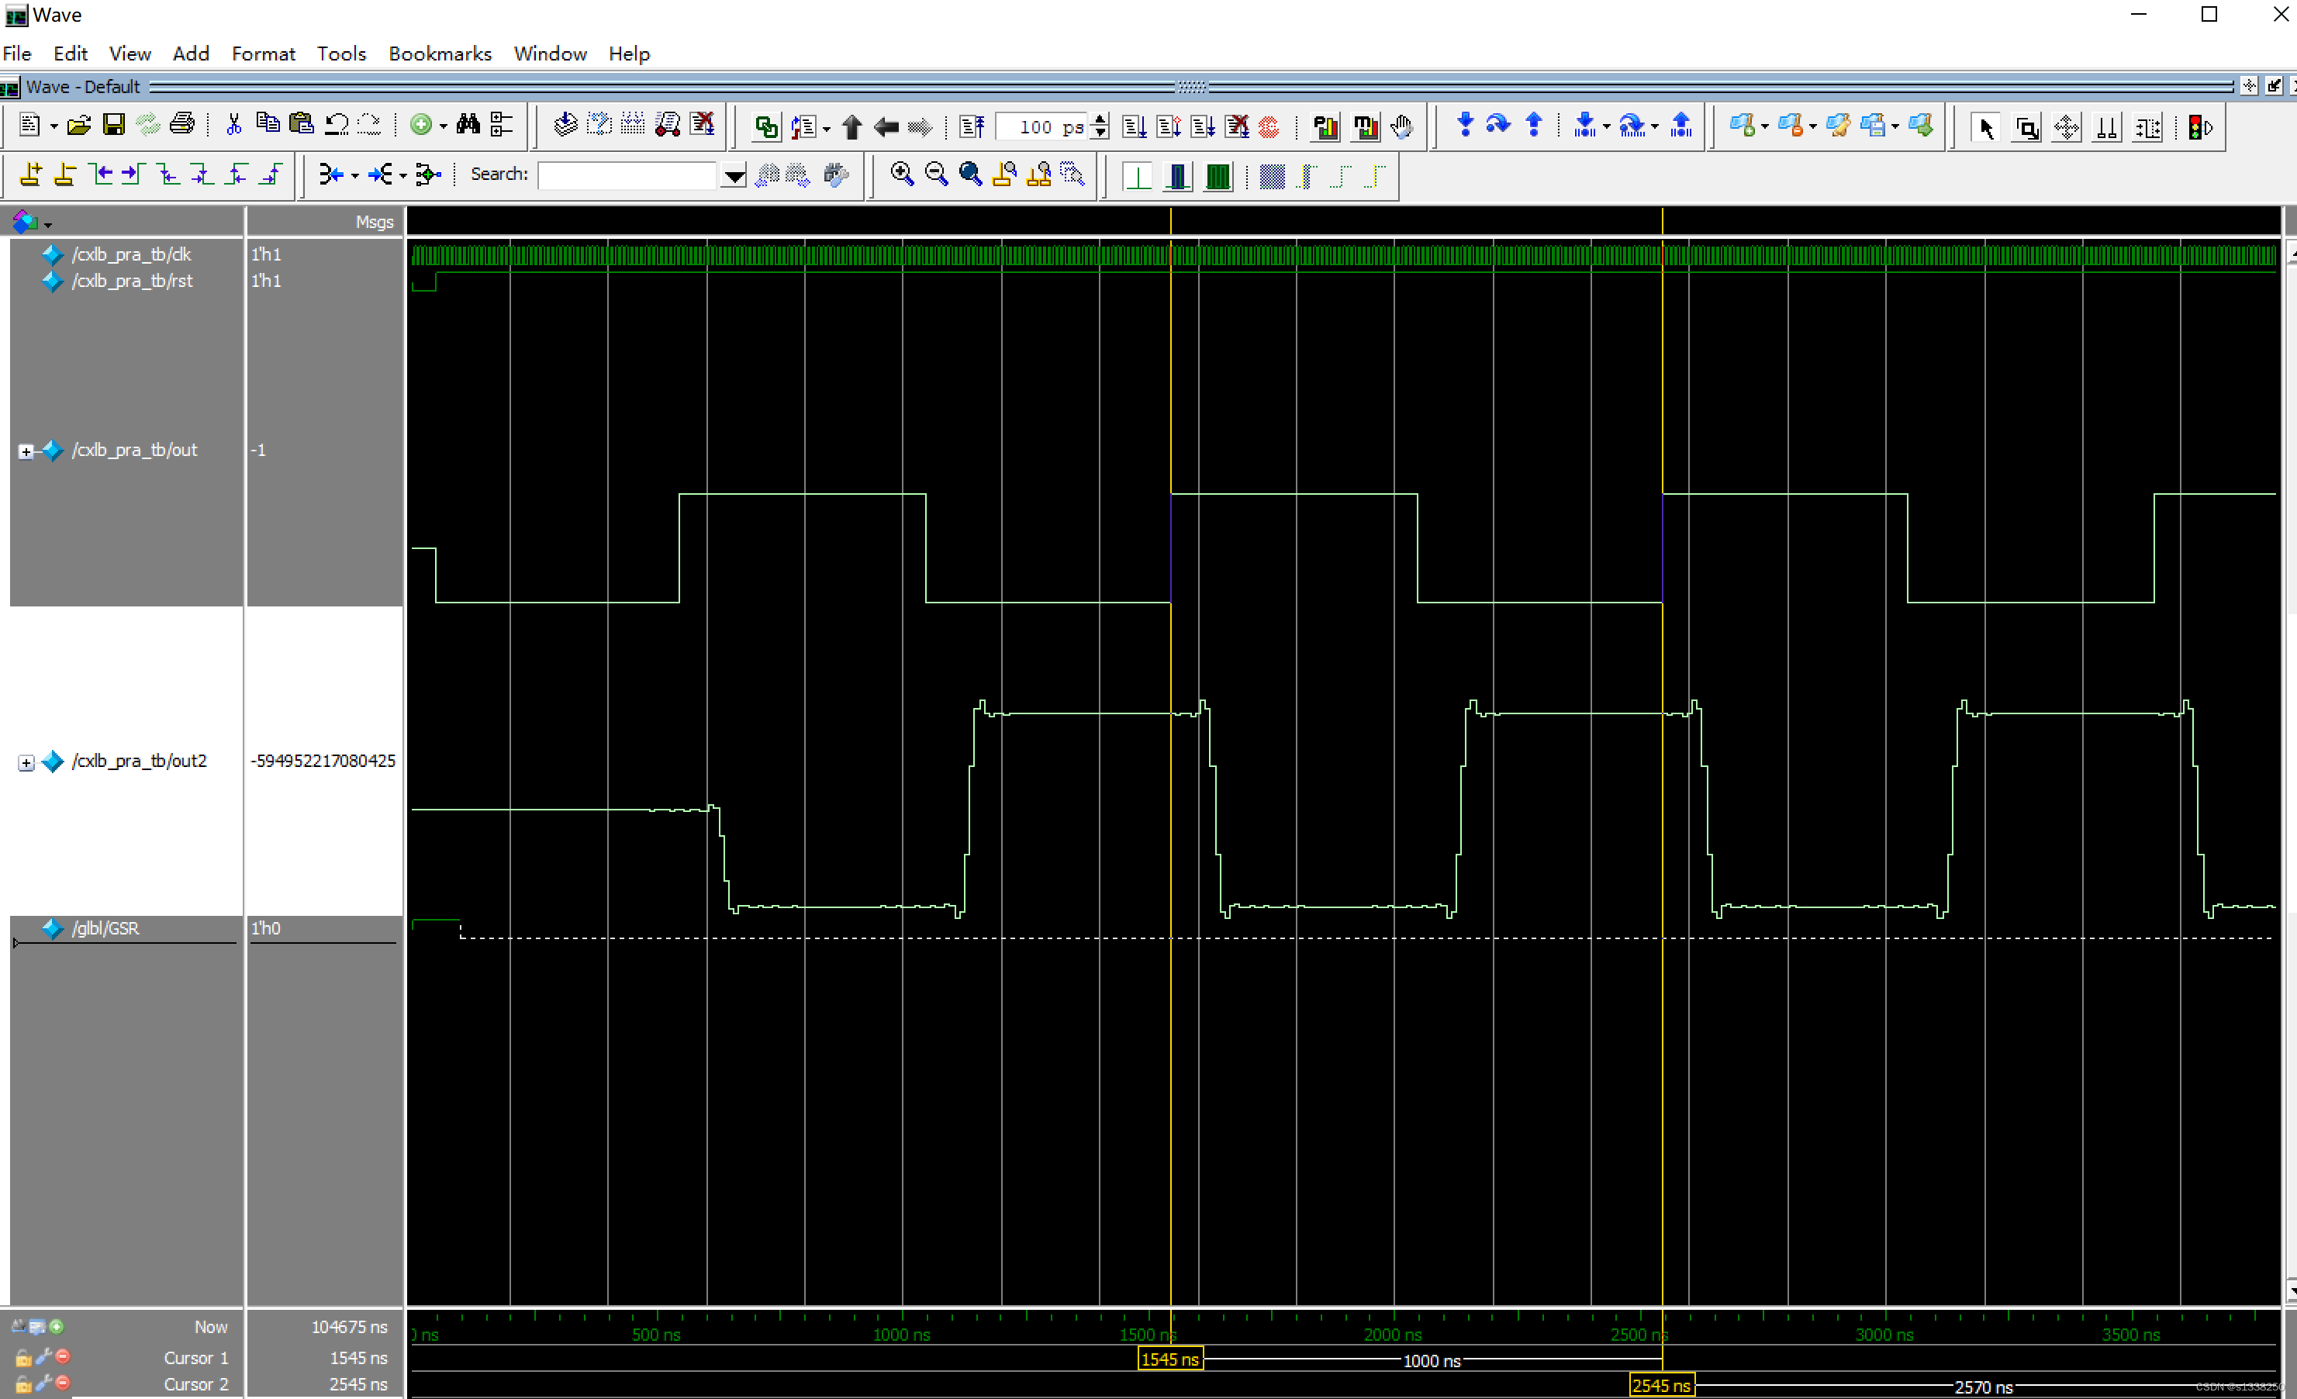Toggle lock on Cursor 2
2297x1399 pixels.
point(23,1384)
